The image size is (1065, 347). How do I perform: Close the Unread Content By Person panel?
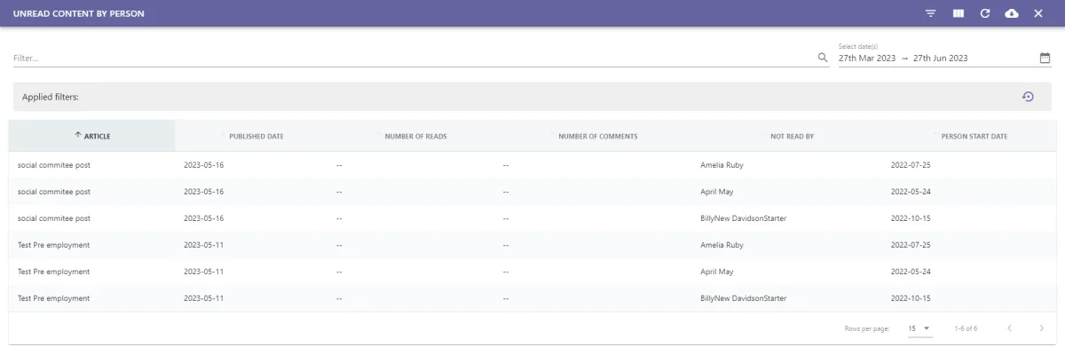tap(1037, 13)
